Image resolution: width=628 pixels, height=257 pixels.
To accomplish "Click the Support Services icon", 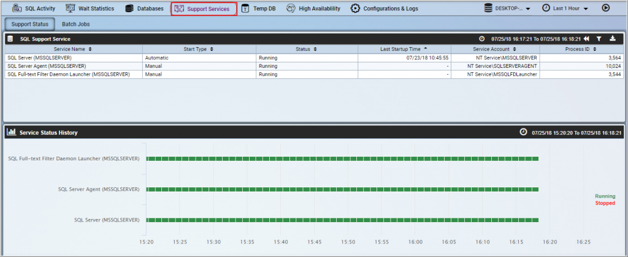I will click(x=179, y=9).
